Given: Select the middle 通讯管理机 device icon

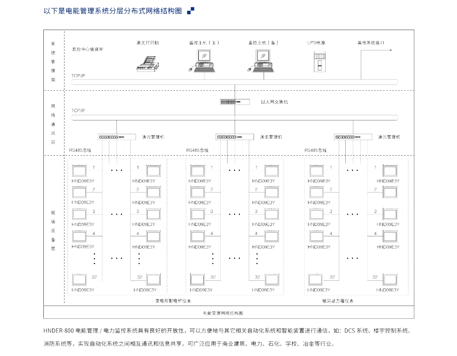Looking at the screenshot, I should tap(235, 137).
